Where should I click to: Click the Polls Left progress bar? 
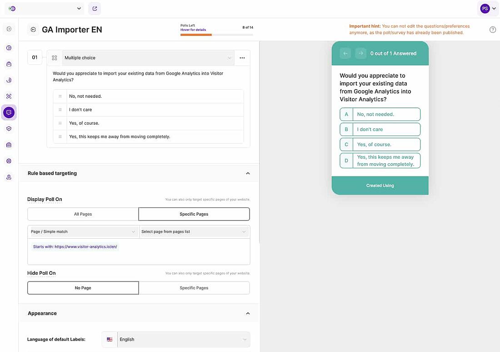(216, 35)
